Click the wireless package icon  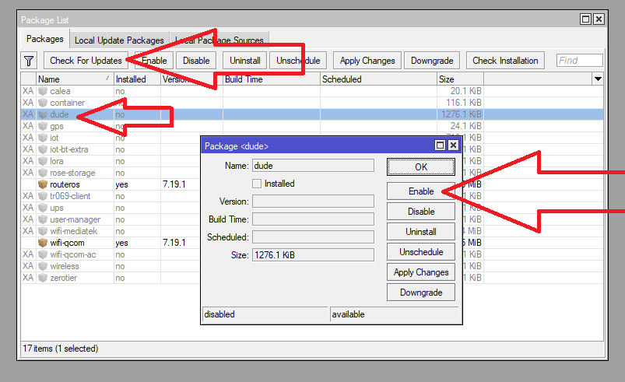(x=43, y=266)
